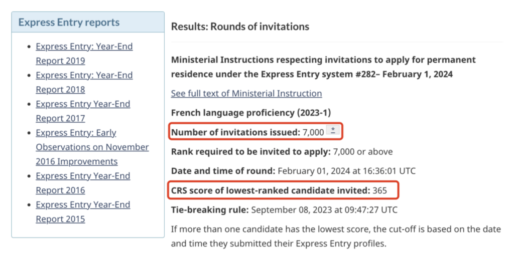Viewport: 514px width, 265px height.
Task: Visit Express Entry Year-End Report 2016
Action: click(x=83, y=183)
